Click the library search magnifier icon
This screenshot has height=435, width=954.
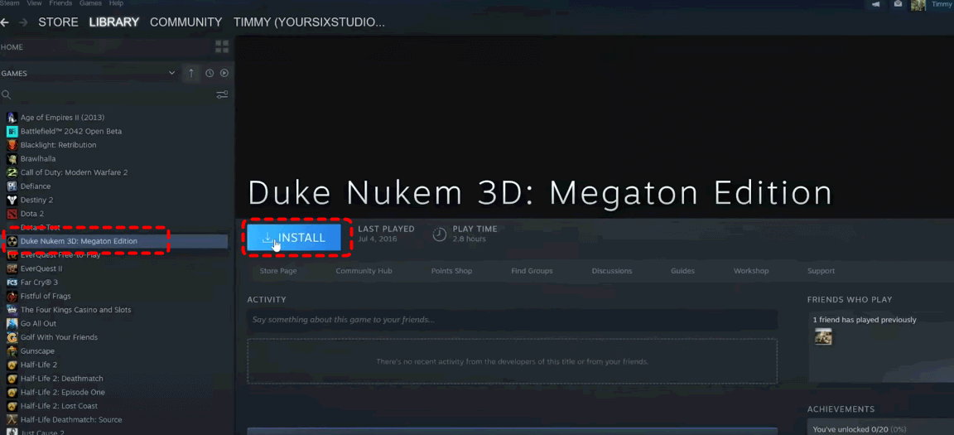(6, 95)
